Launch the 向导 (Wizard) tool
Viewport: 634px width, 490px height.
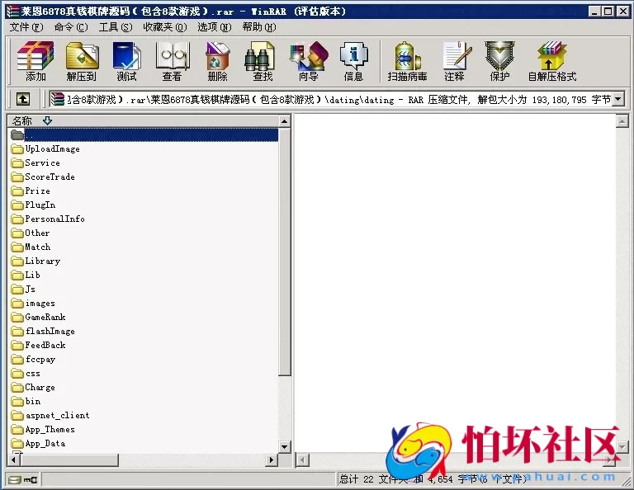308,61
